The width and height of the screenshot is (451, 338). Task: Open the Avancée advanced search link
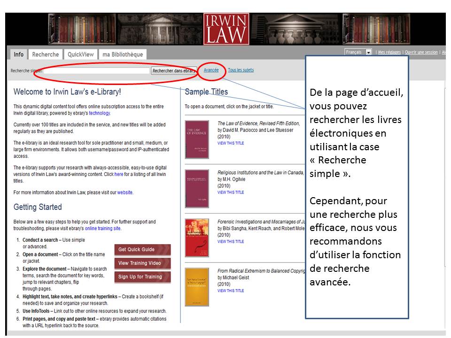click(x=211, y=70)
